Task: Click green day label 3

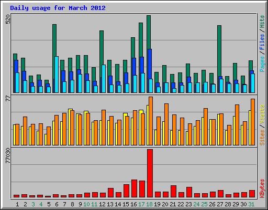Action: pos(33,204)
